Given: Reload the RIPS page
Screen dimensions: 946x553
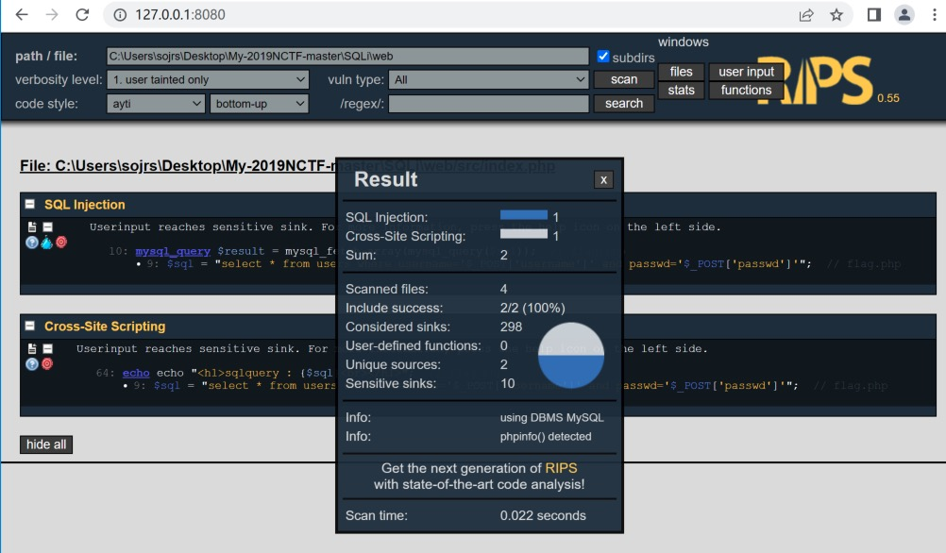Looking at the screenshot, I should point(83,14).
